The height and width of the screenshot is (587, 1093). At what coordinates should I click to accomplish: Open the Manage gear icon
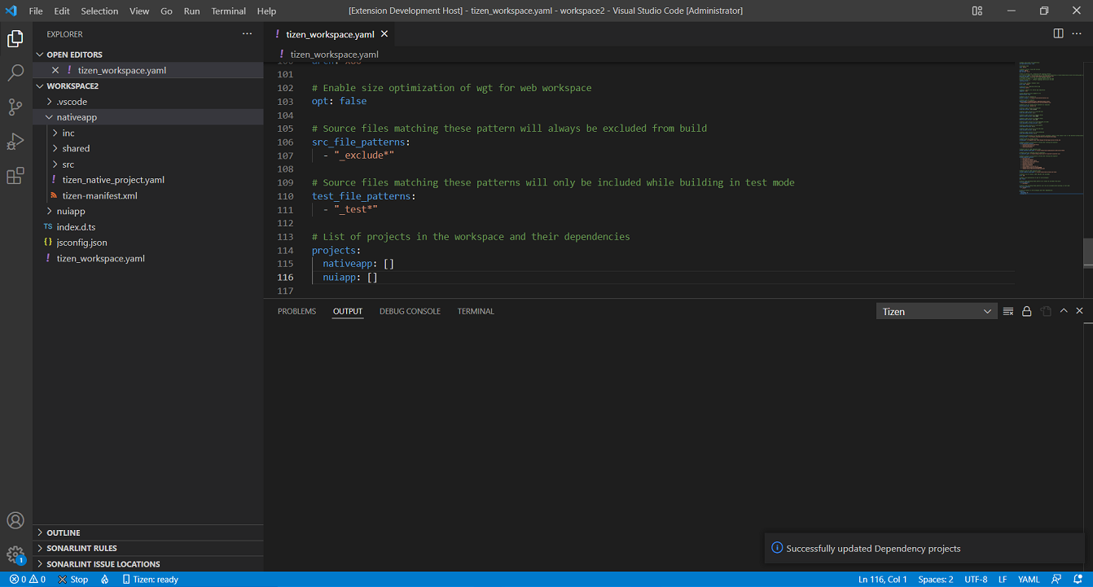[x=16, y=553]
